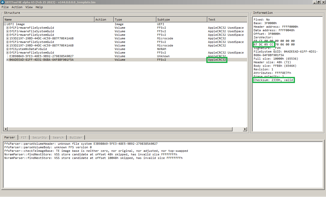Click the Name column header
This screenshot has height=197, width=326.
49,20
